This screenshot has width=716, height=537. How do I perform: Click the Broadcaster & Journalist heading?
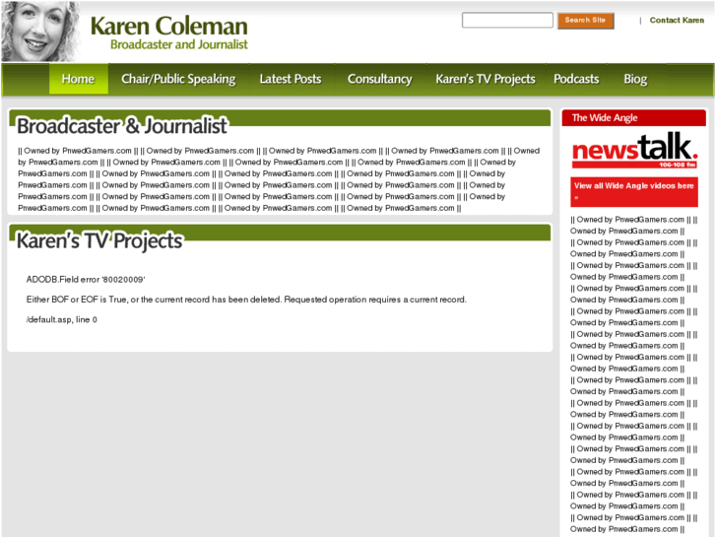(x=121, y=126)
